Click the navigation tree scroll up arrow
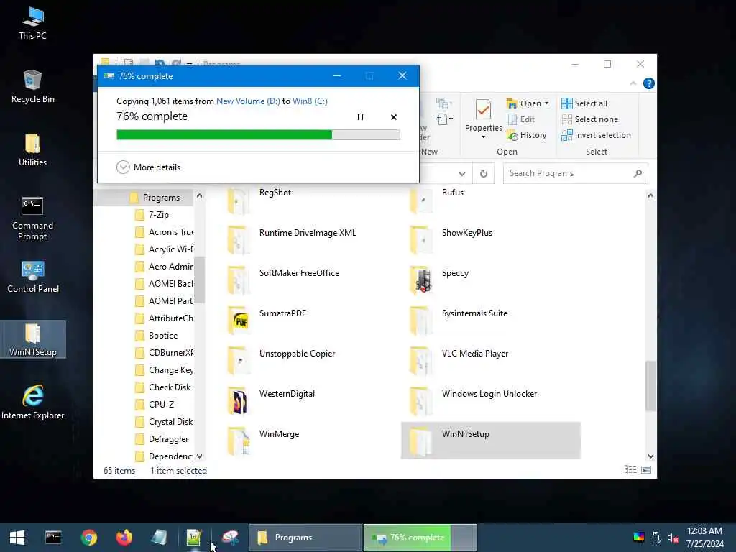This screenshot has height=552, width=736. click(200, 195)
